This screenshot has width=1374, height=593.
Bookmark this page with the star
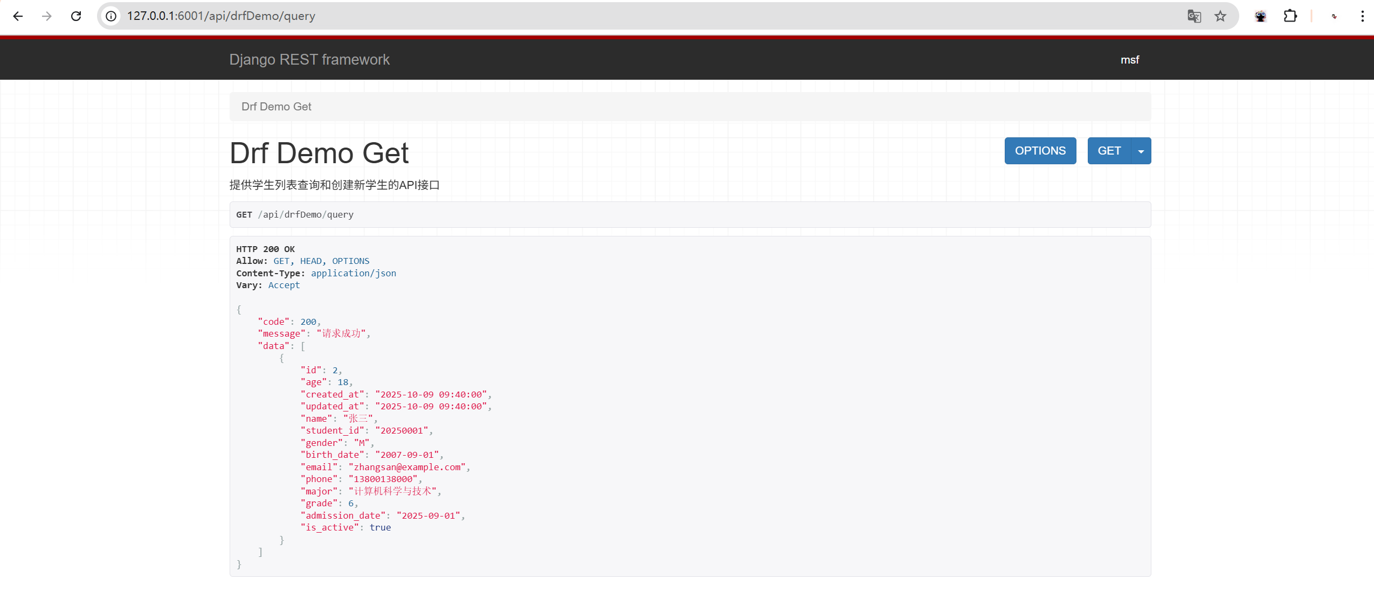(x=1220, y=16)
